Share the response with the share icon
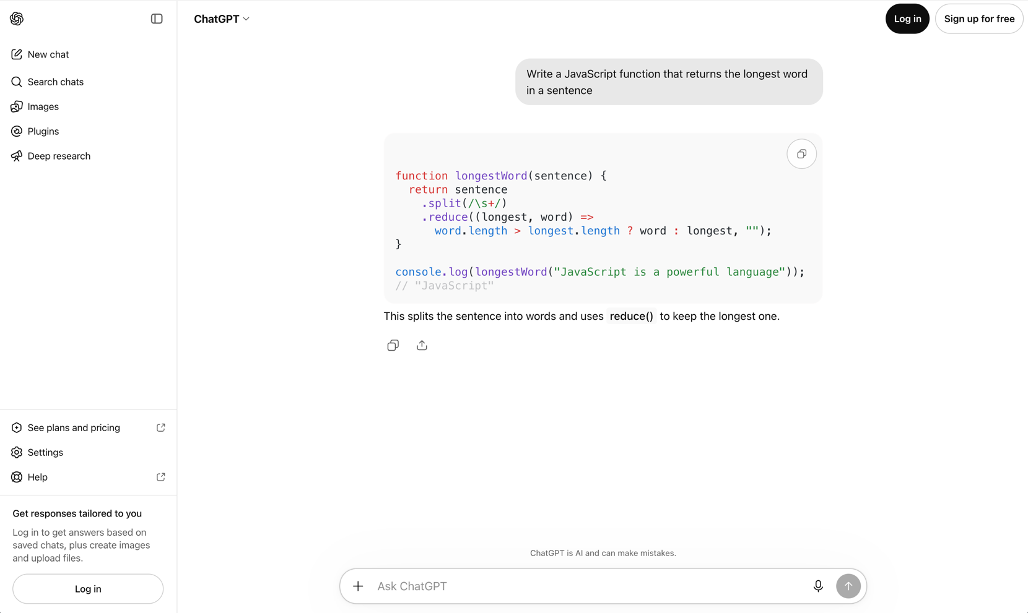The image size is (1028, 613). pos(422,345)
